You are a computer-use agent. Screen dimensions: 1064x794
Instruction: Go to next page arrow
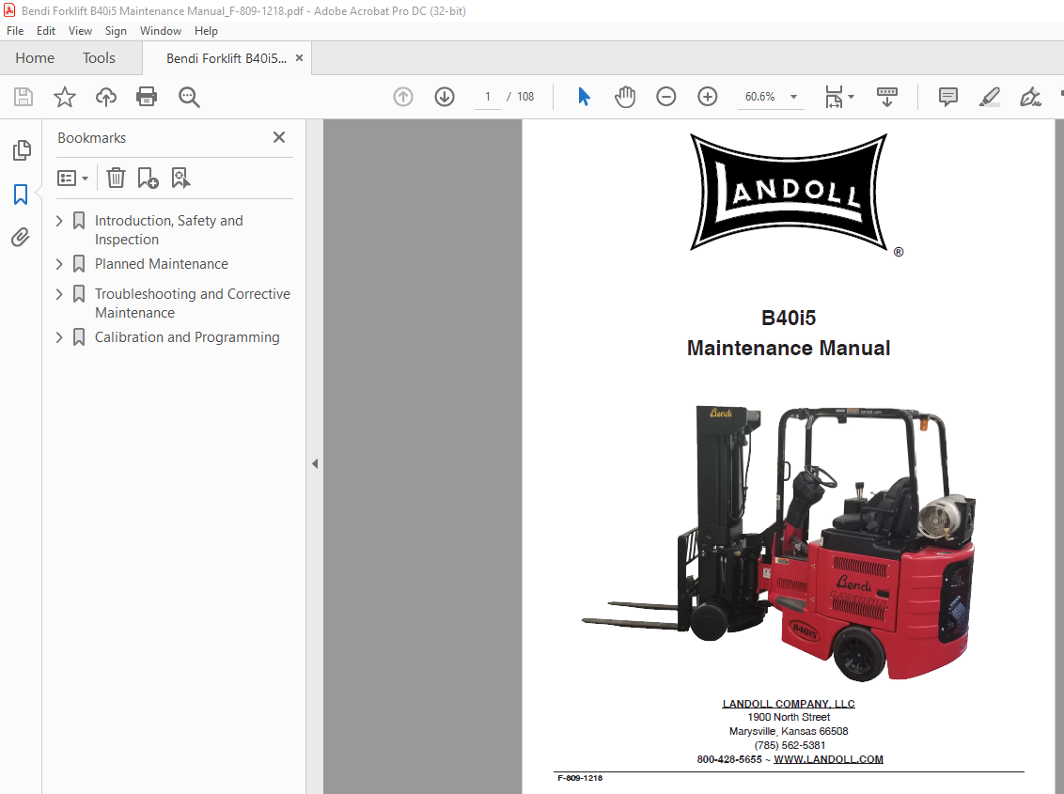tap(445, 97)
